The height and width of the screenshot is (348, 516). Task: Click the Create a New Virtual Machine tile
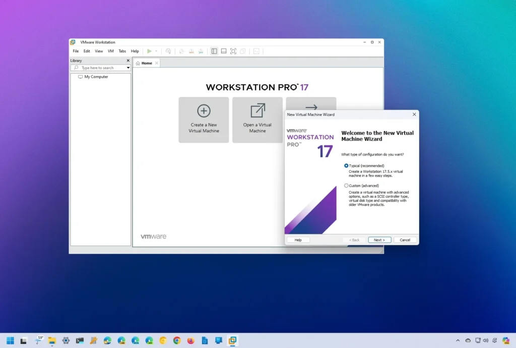pyautogui.click(x=204, y=120)
